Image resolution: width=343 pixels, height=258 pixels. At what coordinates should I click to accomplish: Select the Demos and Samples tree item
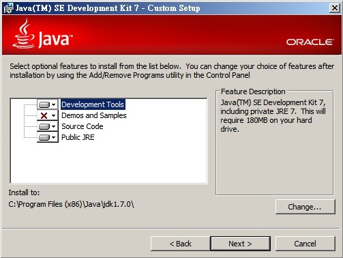[94, 115]
